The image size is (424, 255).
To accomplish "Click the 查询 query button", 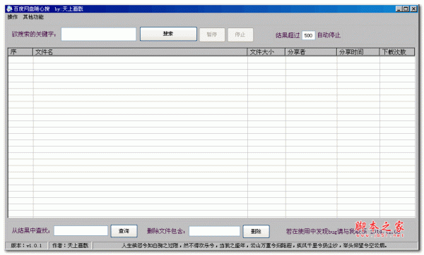I will point(124,231).
